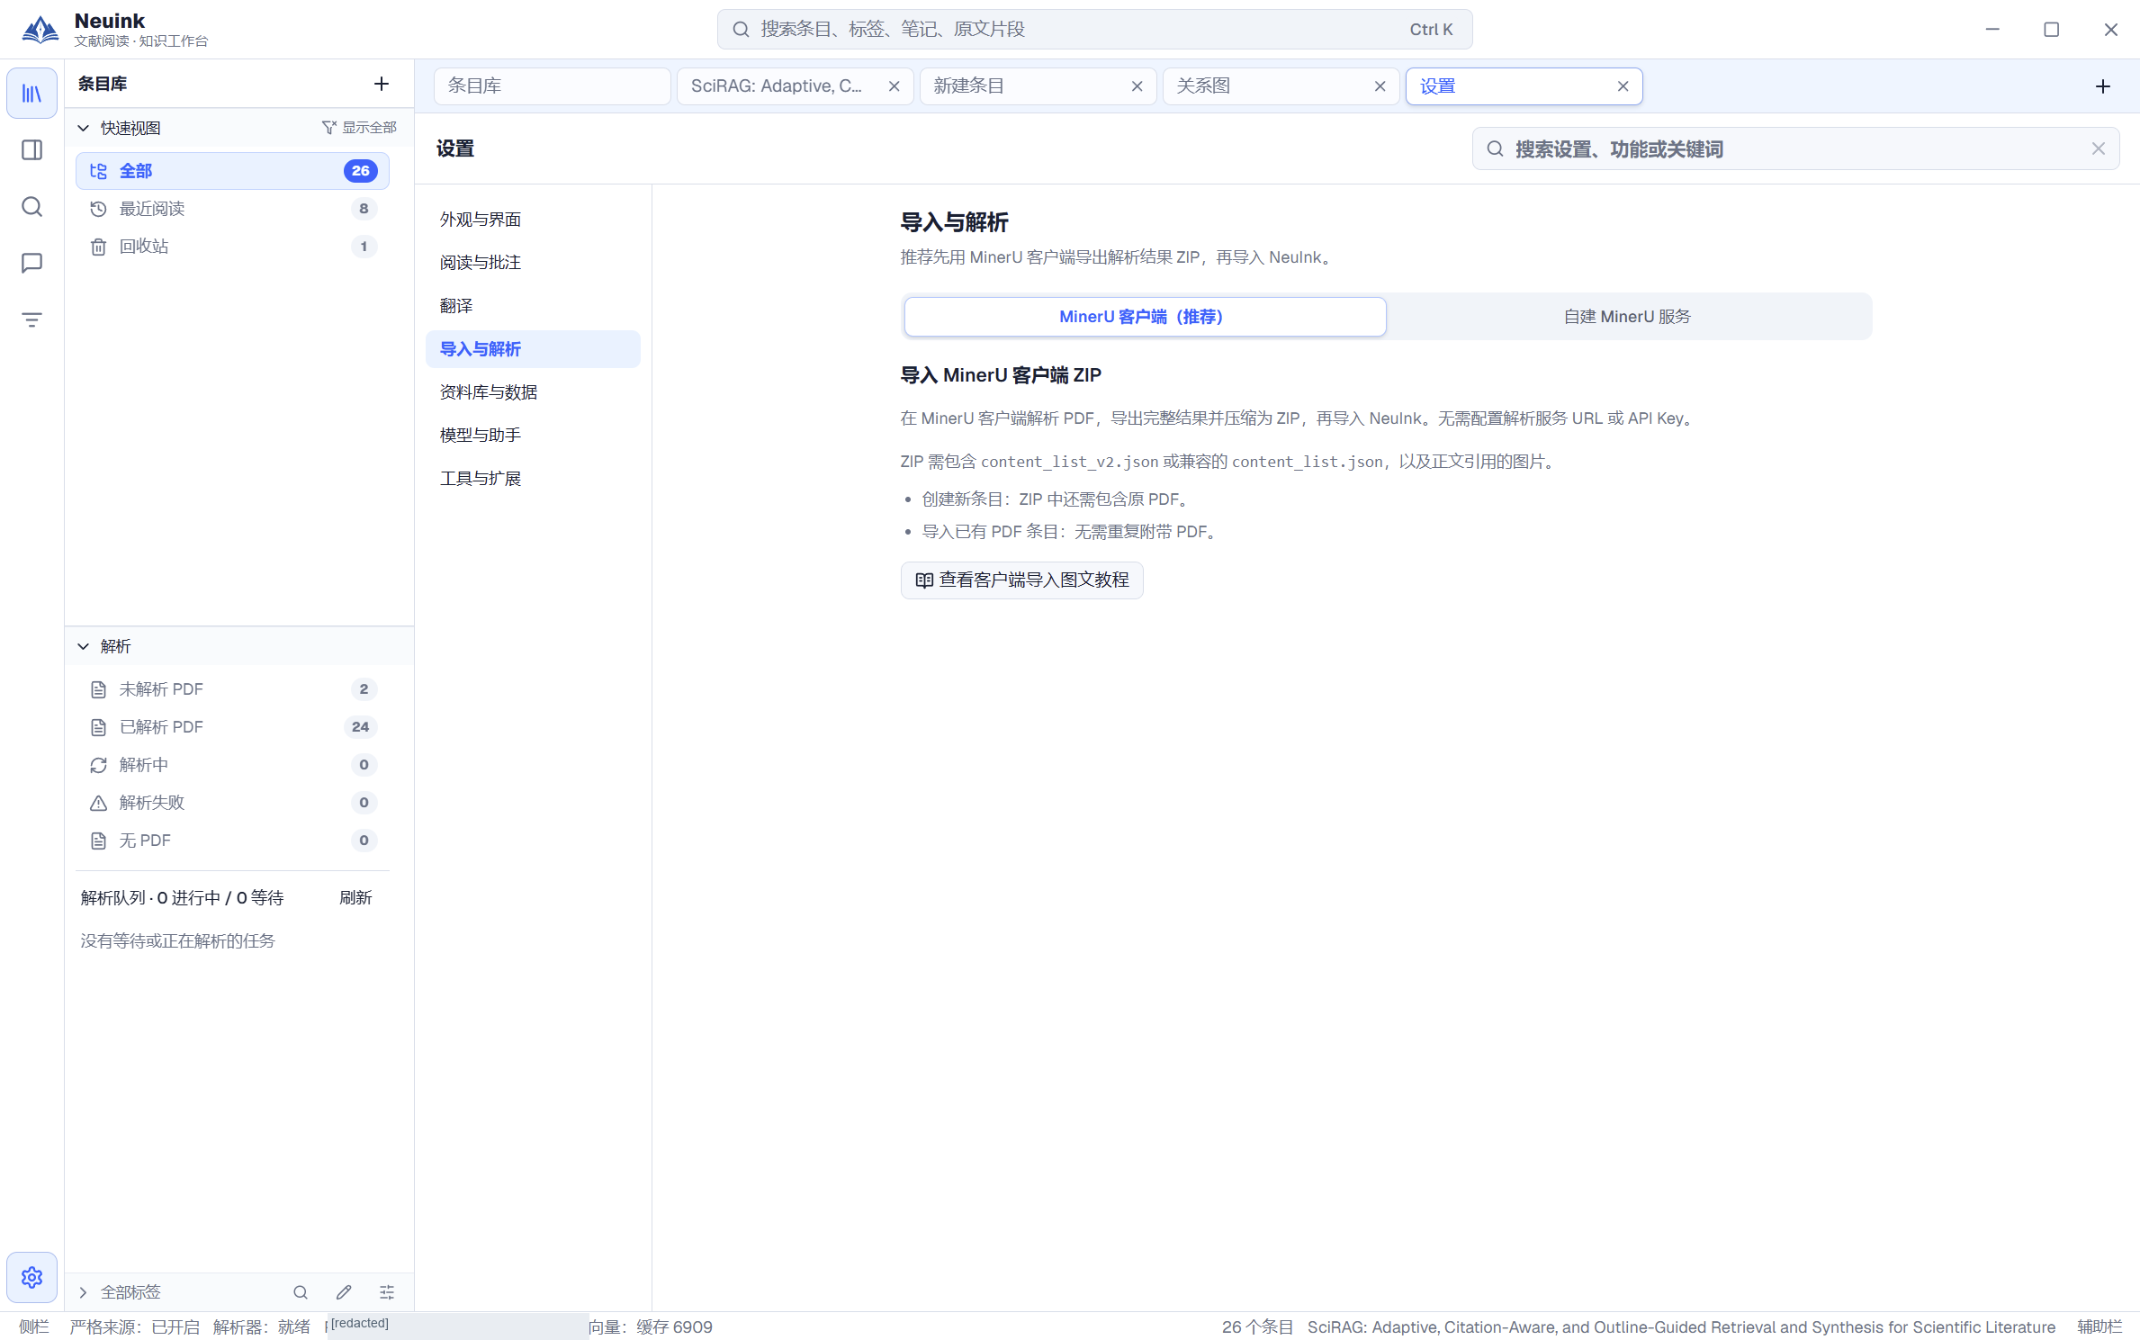Screen dimensions: 2140x1340
Task: Open the tag options sliders icon
Action: (387, 1292)
